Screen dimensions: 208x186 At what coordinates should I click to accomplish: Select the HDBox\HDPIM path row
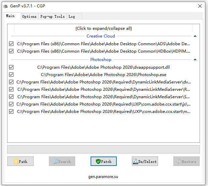(x=104, y=51)
